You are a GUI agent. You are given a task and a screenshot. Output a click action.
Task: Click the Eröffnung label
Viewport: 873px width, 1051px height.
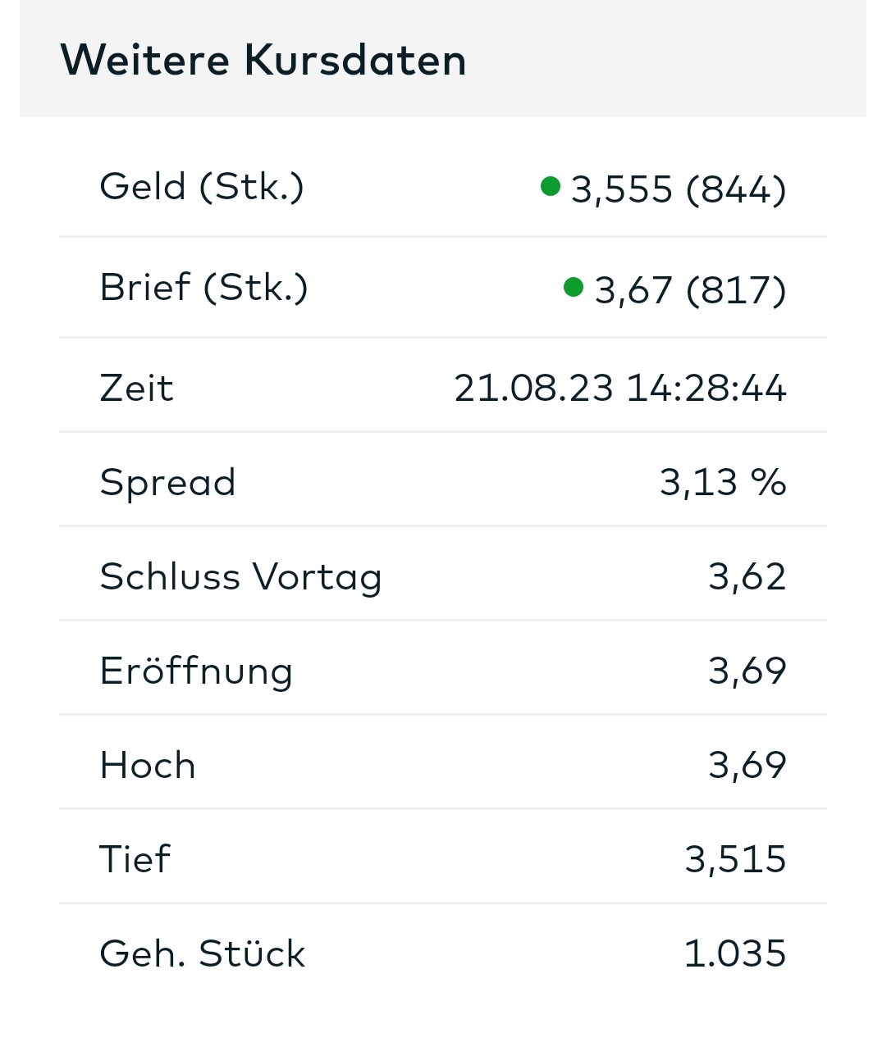pos(196,671)
